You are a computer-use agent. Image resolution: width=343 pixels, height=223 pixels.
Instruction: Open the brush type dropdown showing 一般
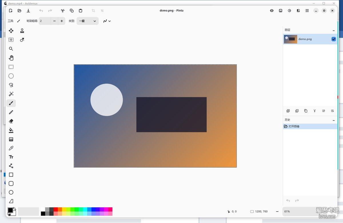click(x=87, y=21)
